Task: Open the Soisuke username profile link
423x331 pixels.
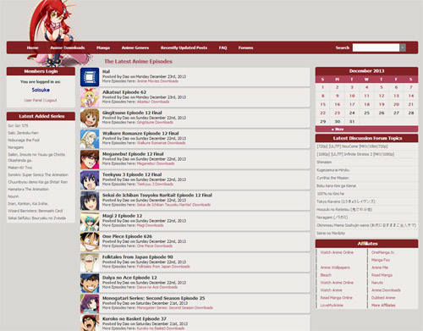Action: click(41, 90)
